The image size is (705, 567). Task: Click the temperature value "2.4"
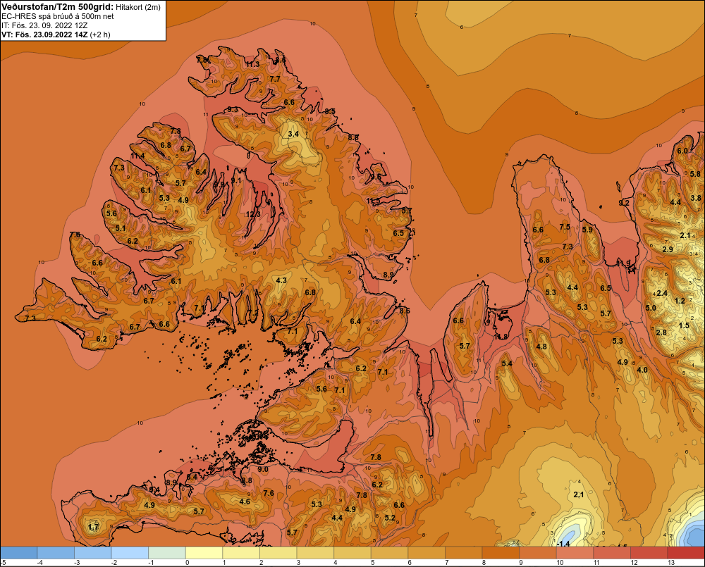point(662,293)
